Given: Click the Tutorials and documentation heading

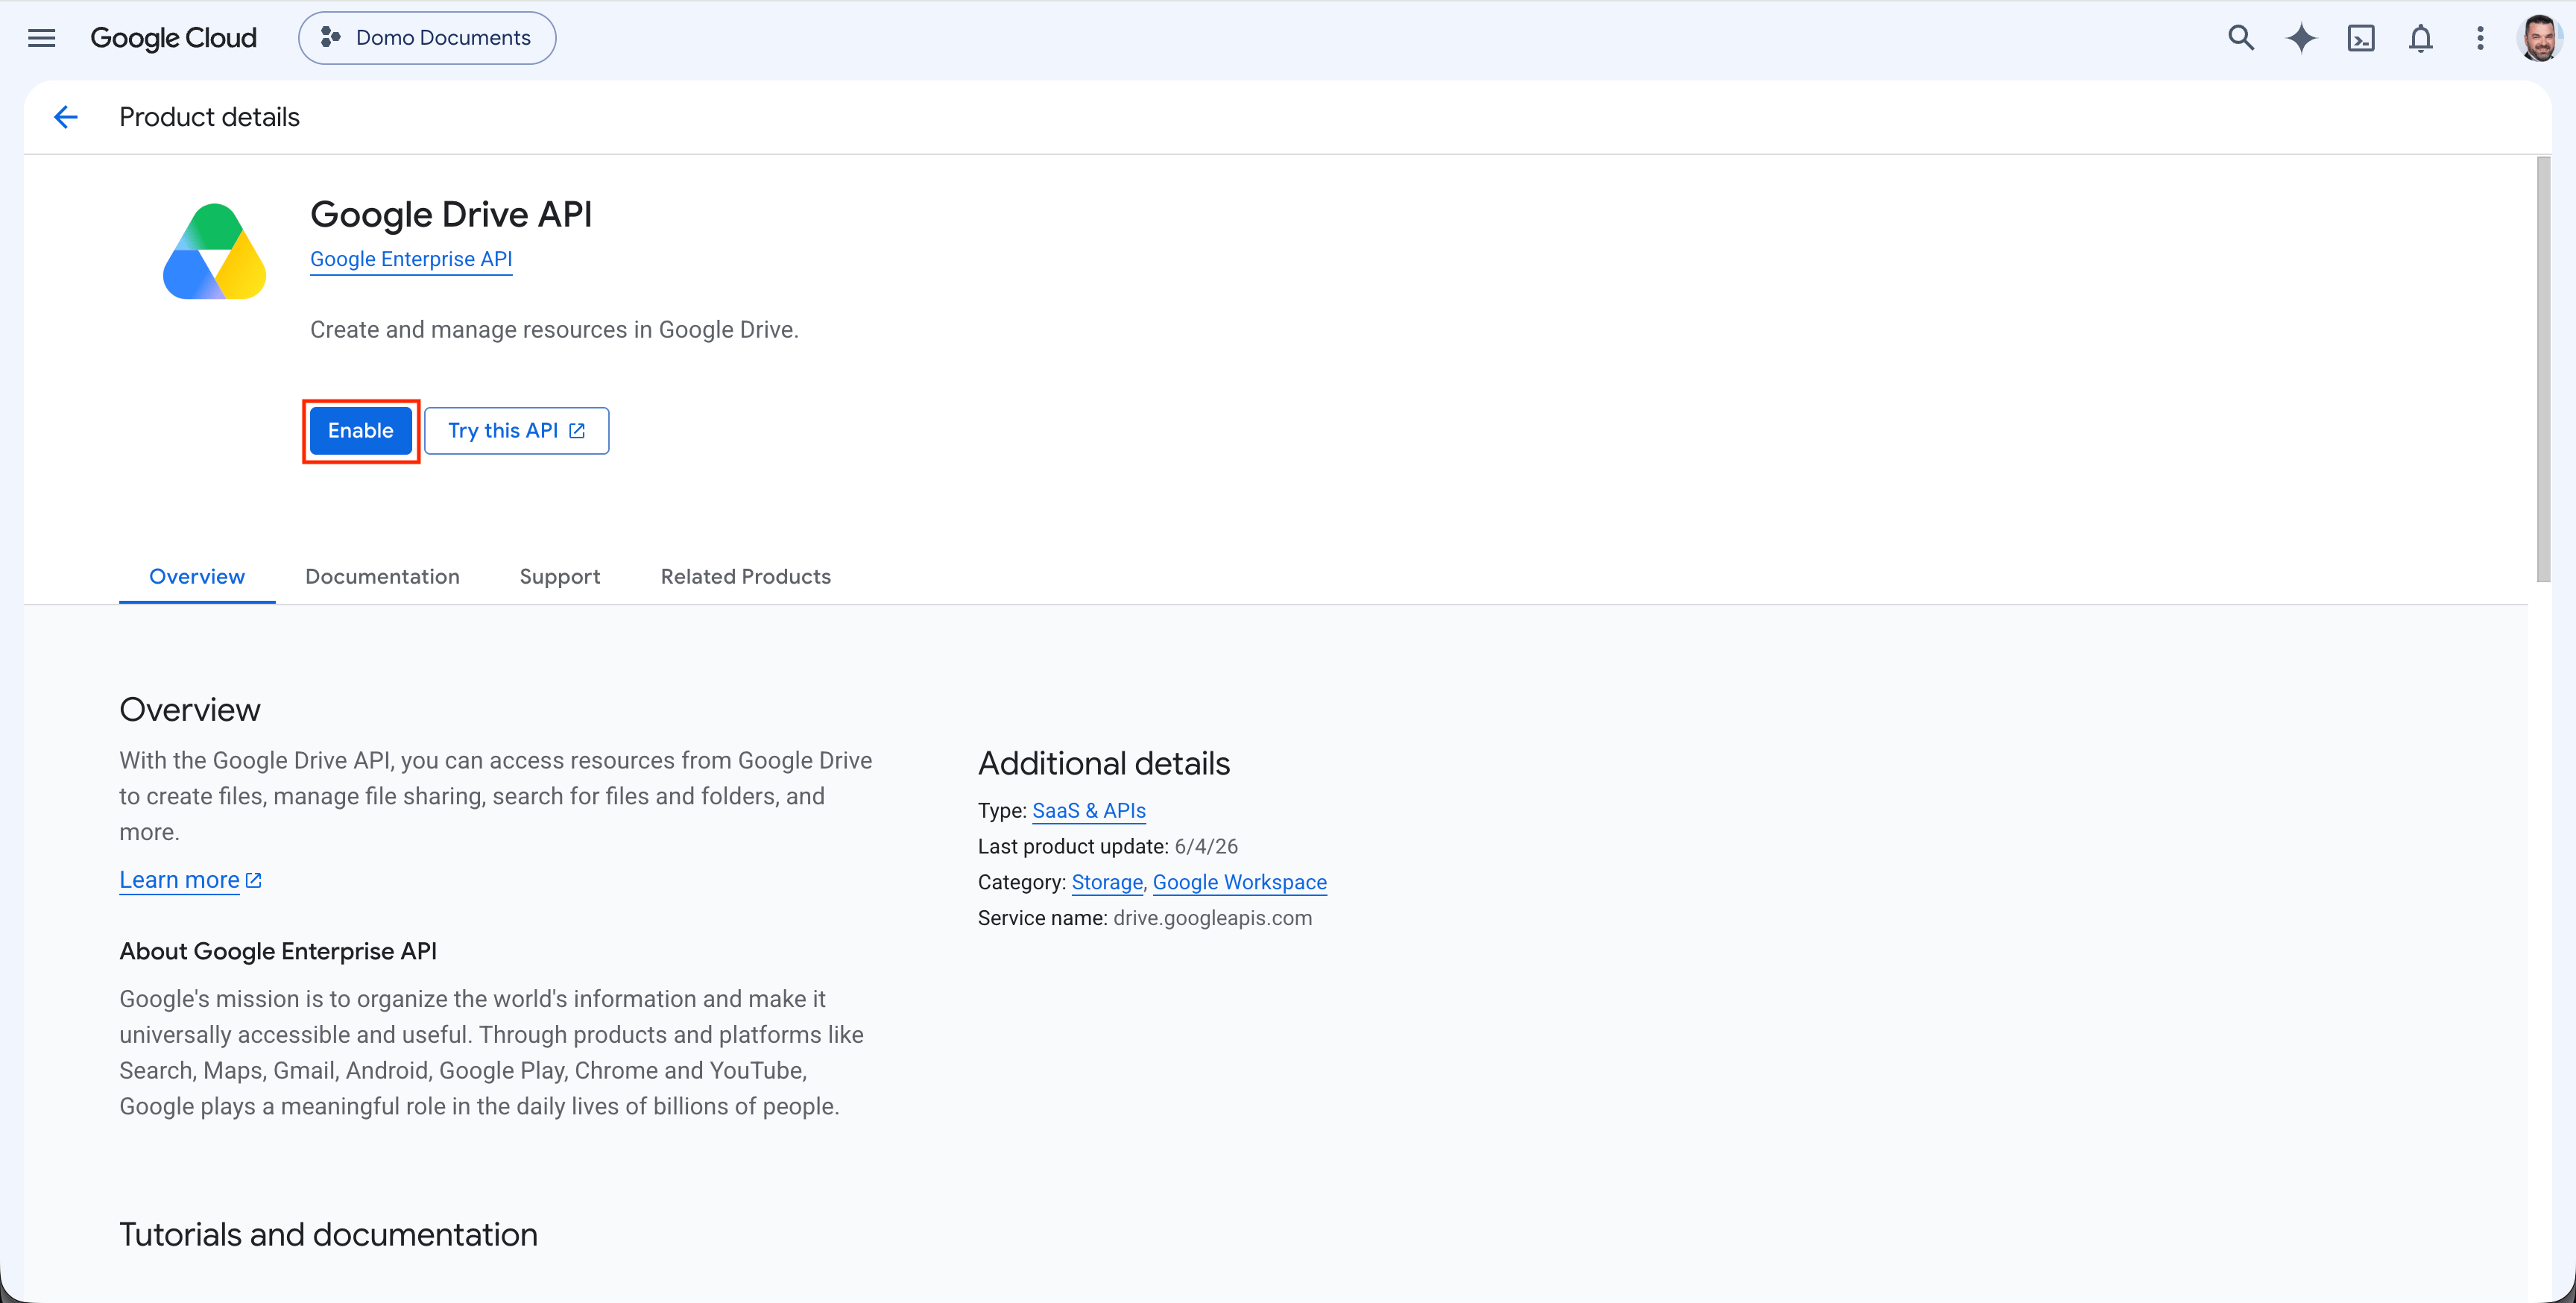Looking at the screenshot, I should (x=328, y=1234).
